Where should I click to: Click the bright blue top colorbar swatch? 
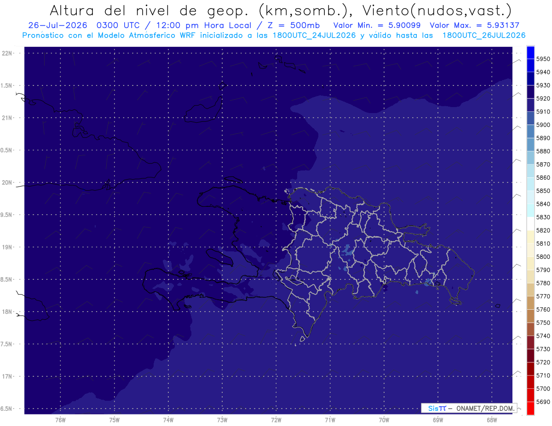[x=530, y=52]
